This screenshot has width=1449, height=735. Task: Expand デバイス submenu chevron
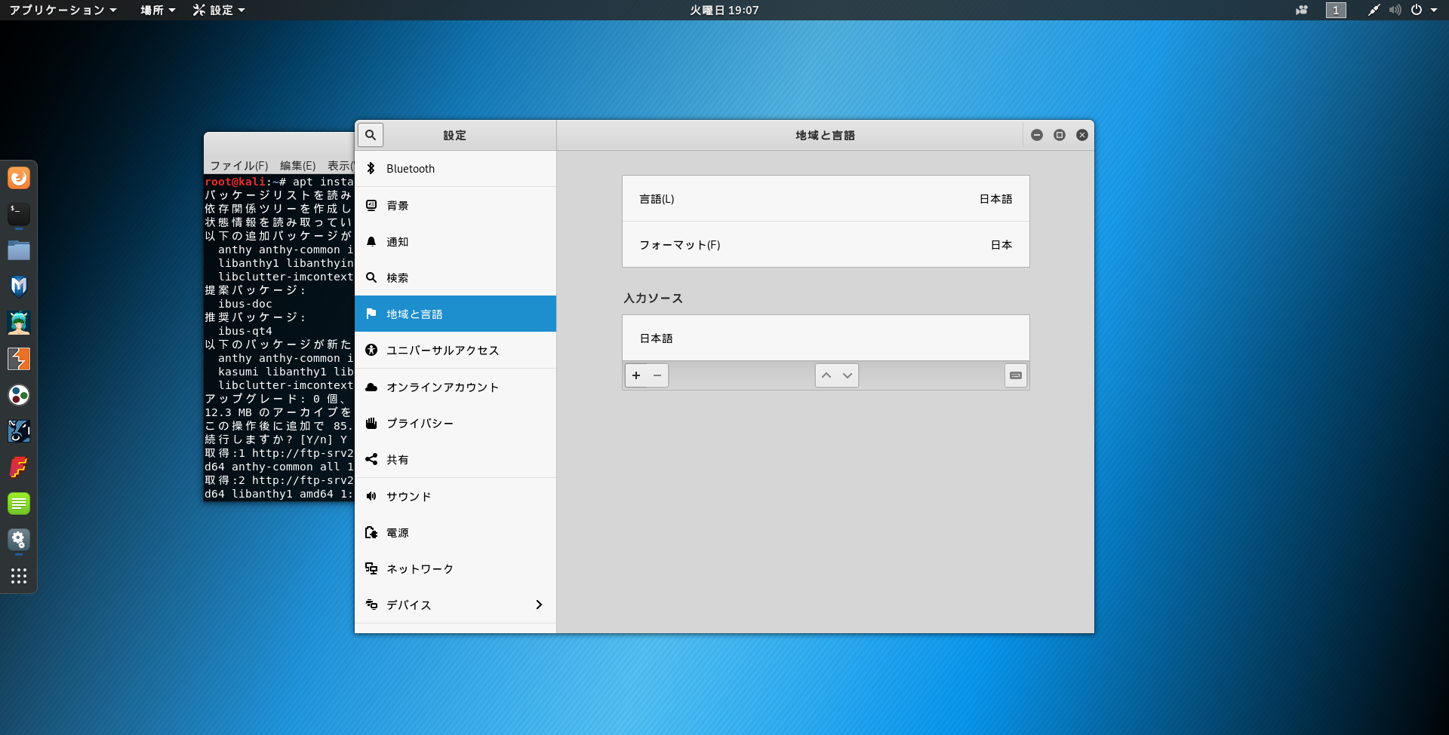[x=539, y=605]
